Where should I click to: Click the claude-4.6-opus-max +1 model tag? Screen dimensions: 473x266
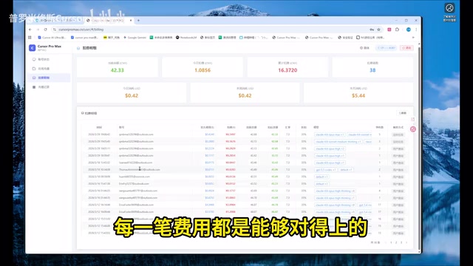(330, 134)
